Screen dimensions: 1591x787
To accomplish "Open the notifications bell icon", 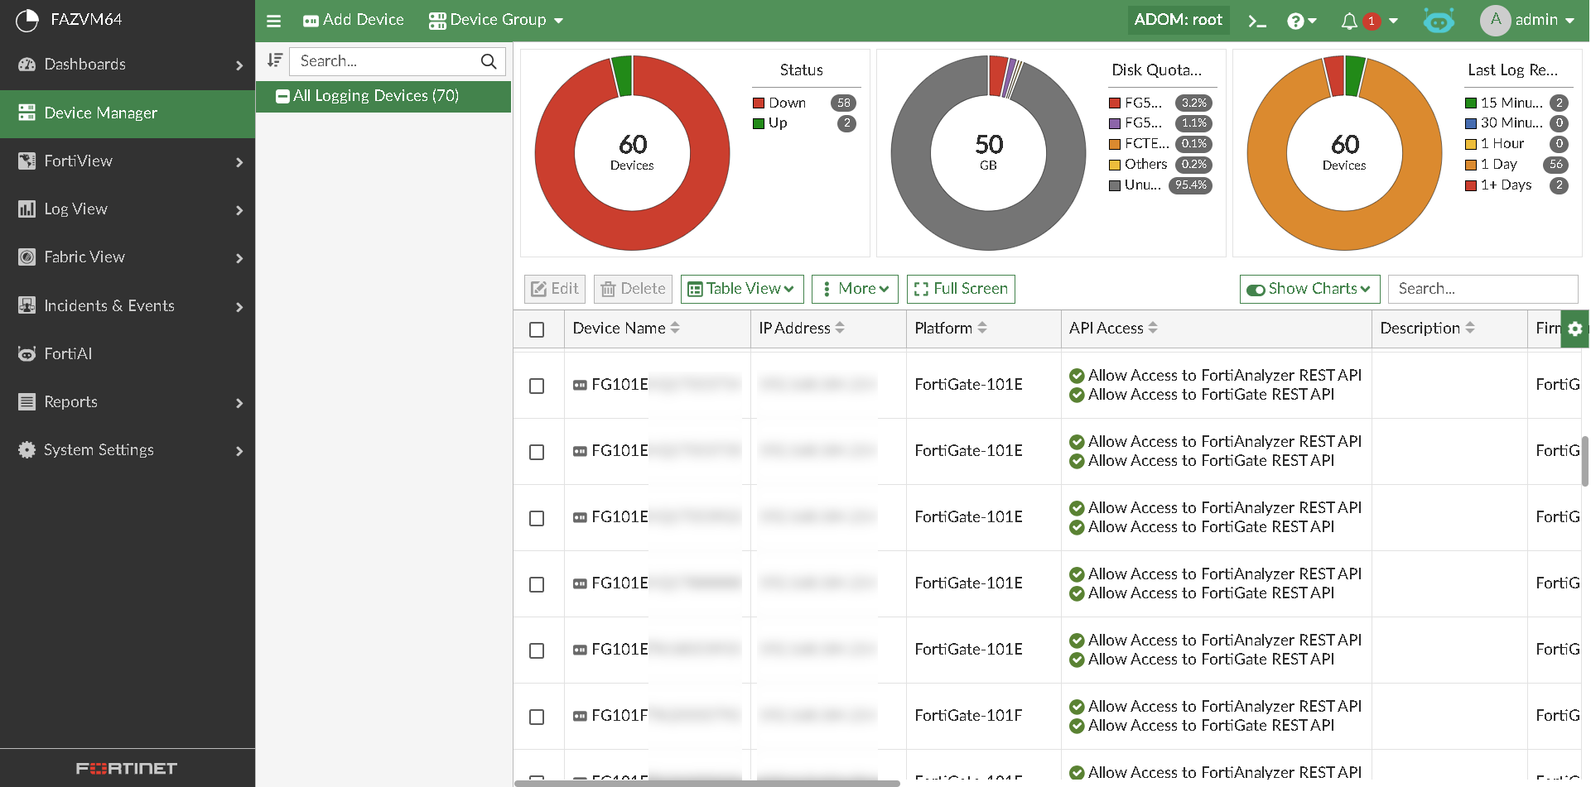I will coord(1349,21).
